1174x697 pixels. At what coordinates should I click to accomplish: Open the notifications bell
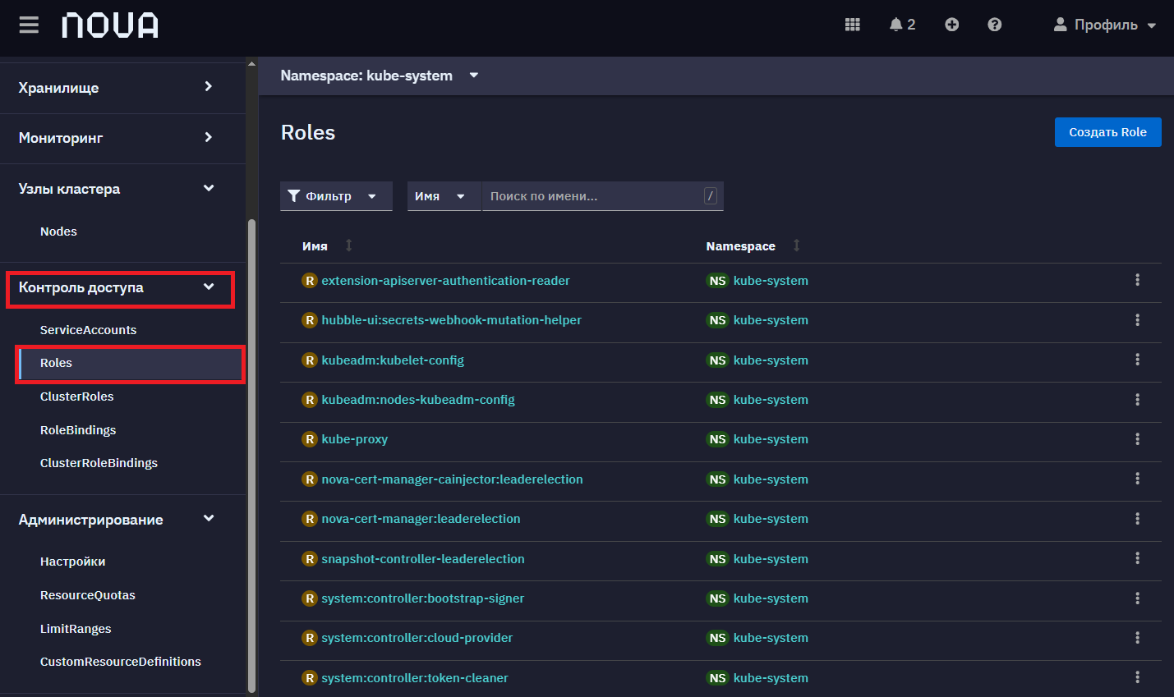pos(902,25)
